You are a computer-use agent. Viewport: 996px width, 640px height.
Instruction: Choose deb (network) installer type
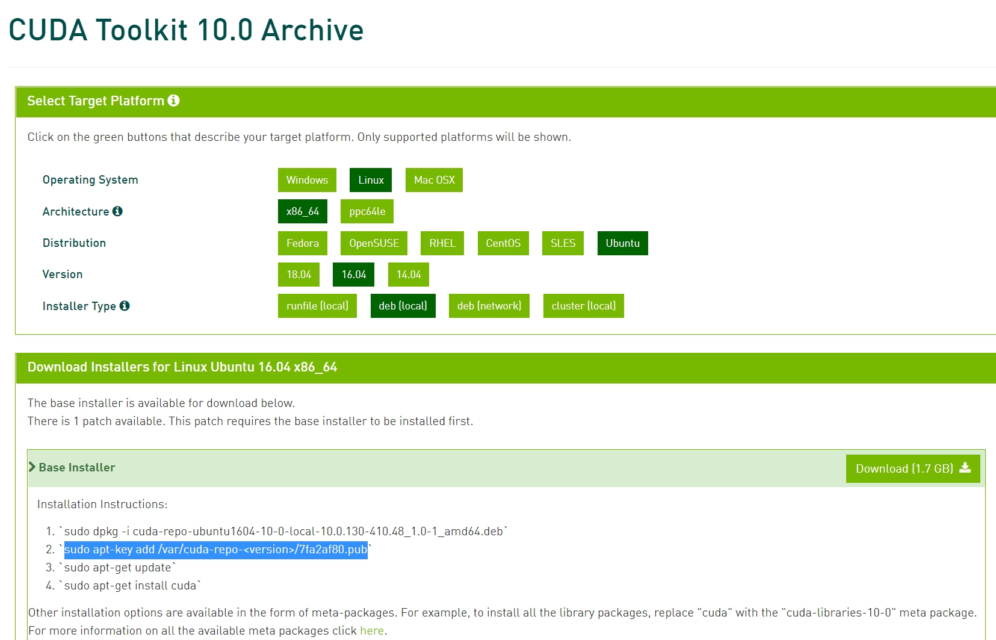point(489,306)
